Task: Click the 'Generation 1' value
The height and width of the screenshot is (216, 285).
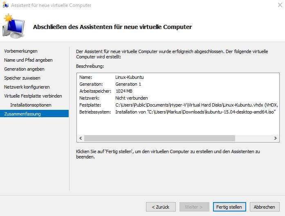Action: pos(128,84)
